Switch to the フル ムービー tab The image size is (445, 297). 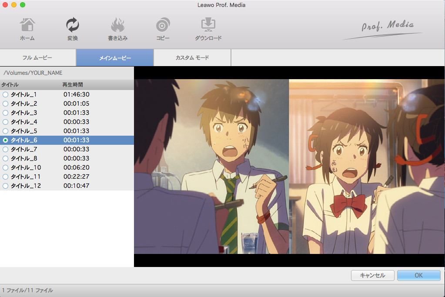pyautogui.click(x=38, y=57)
